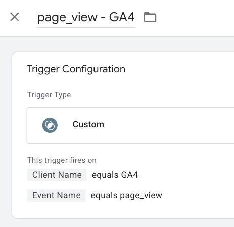Open the Custom trigger type selection box
234x227 pixels.
pyautogui.click(x=130, y=125)
